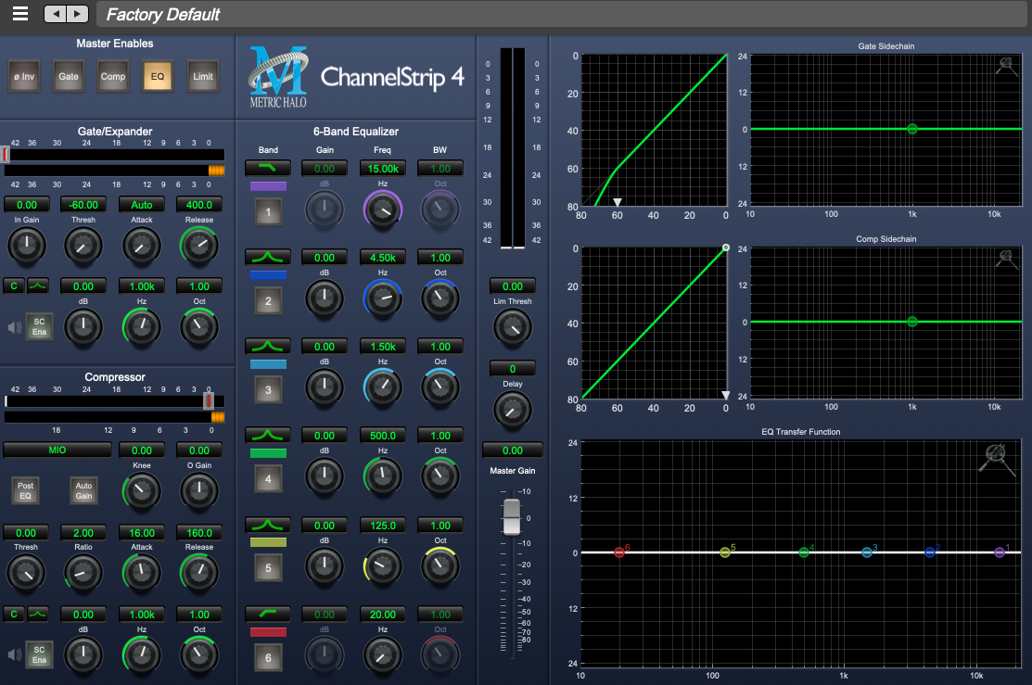Select the band 1 high-shelf filter type icon
This screenshot has width=1032, height=685.
(268, 168)
